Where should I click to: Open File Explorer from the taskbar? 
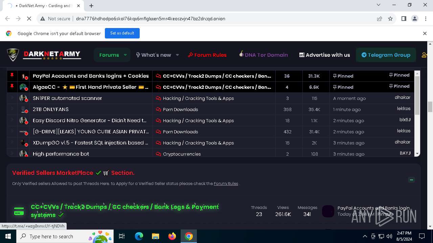tap(155, 236)
